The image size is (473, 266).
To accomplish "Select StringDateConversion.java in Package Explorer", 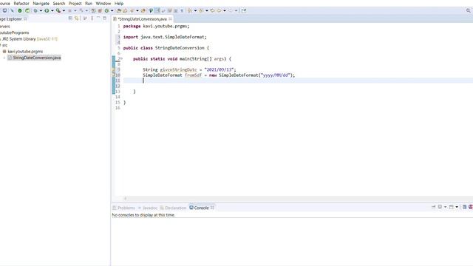I will click(x=37, y=58).
